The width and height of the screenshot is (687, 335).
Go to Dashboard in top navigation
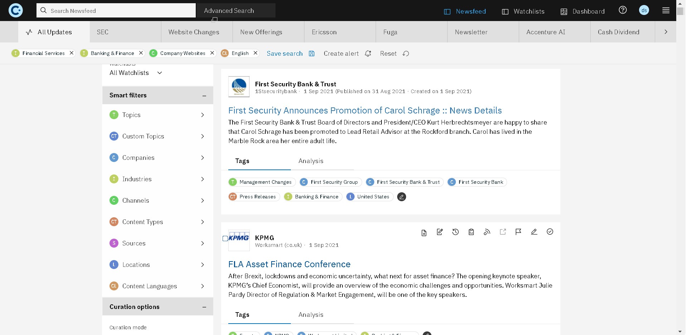(583, 11)
